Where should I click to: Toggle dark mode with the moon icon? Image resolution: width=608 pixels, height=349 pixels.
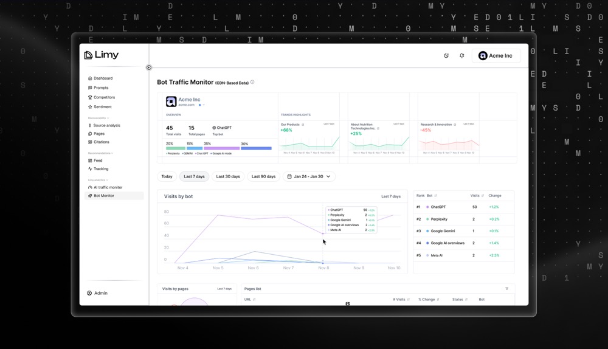446,56
